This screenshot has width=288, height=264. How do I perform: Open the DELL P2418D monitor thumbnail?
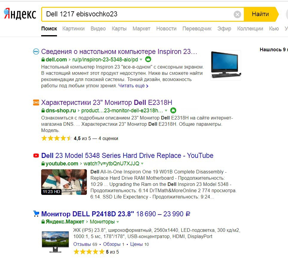click(55, 242)
